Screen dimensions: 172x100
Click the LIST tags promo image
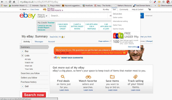pos(118,36)
